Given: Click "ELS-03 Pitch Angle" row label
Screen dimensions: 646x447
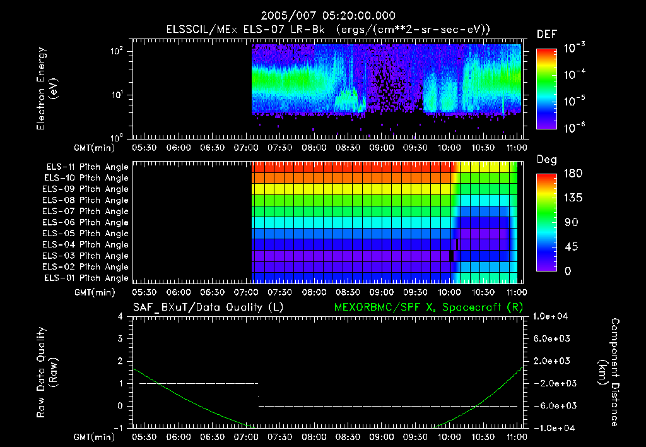Looking at the screenshot, I should 86,256.
